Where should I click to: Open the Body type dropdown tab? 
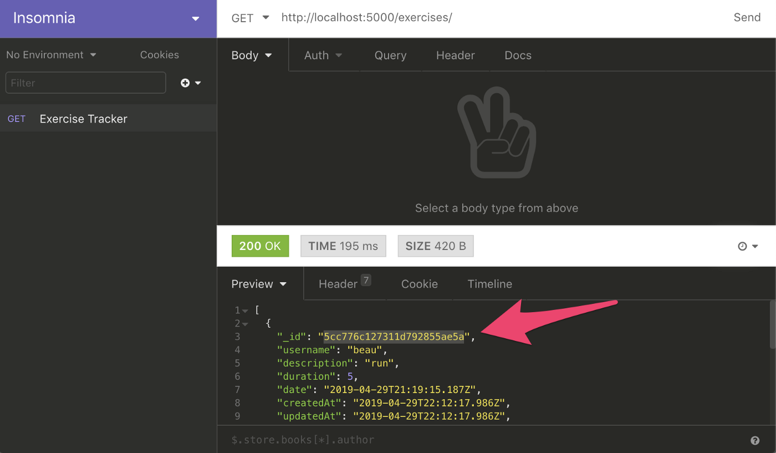click(x=252, y=55)
